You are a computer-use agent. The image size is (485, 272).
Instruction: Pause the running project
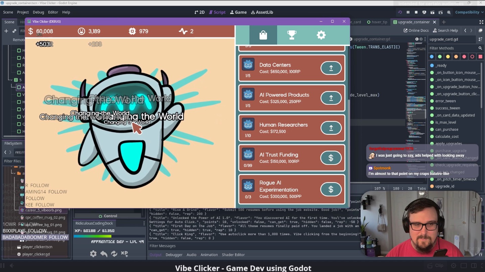coord(408,12)
